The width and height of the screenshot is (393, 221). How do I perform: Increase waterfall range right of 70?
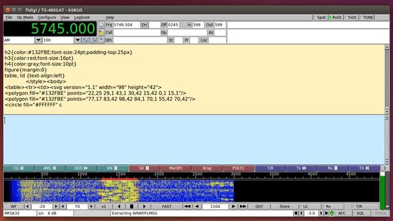[x=91, y=206]
